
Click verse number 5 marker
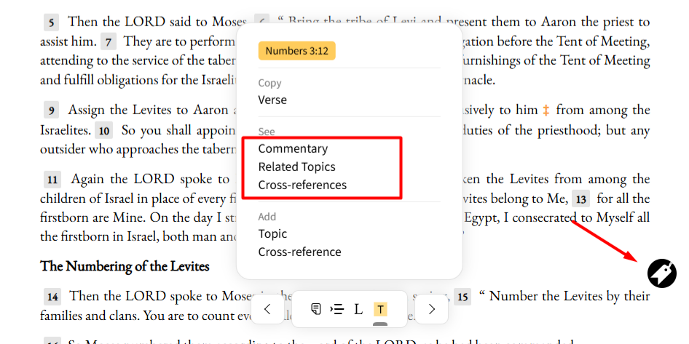[x=52, y=23]
